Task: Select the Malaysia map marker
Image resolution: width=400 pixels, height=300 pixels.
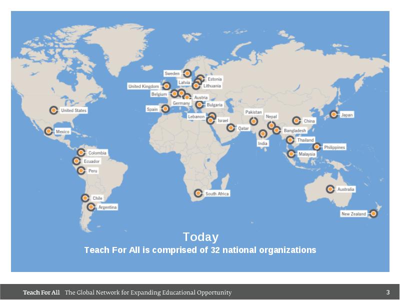Action: (291, 154)
